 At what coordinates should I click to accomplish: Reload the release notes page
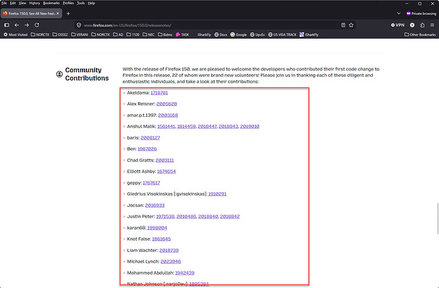(x=37, y=25)
